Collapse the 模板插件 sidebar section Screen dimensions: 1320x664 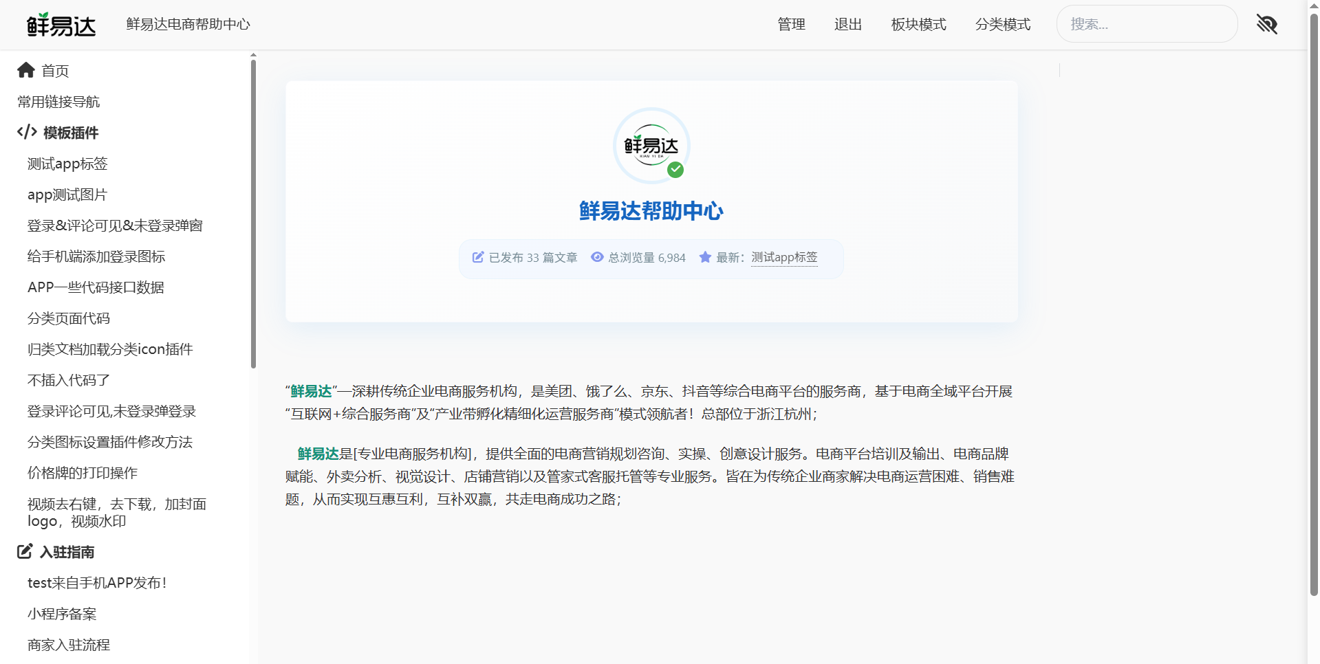[x=70, y=133]
